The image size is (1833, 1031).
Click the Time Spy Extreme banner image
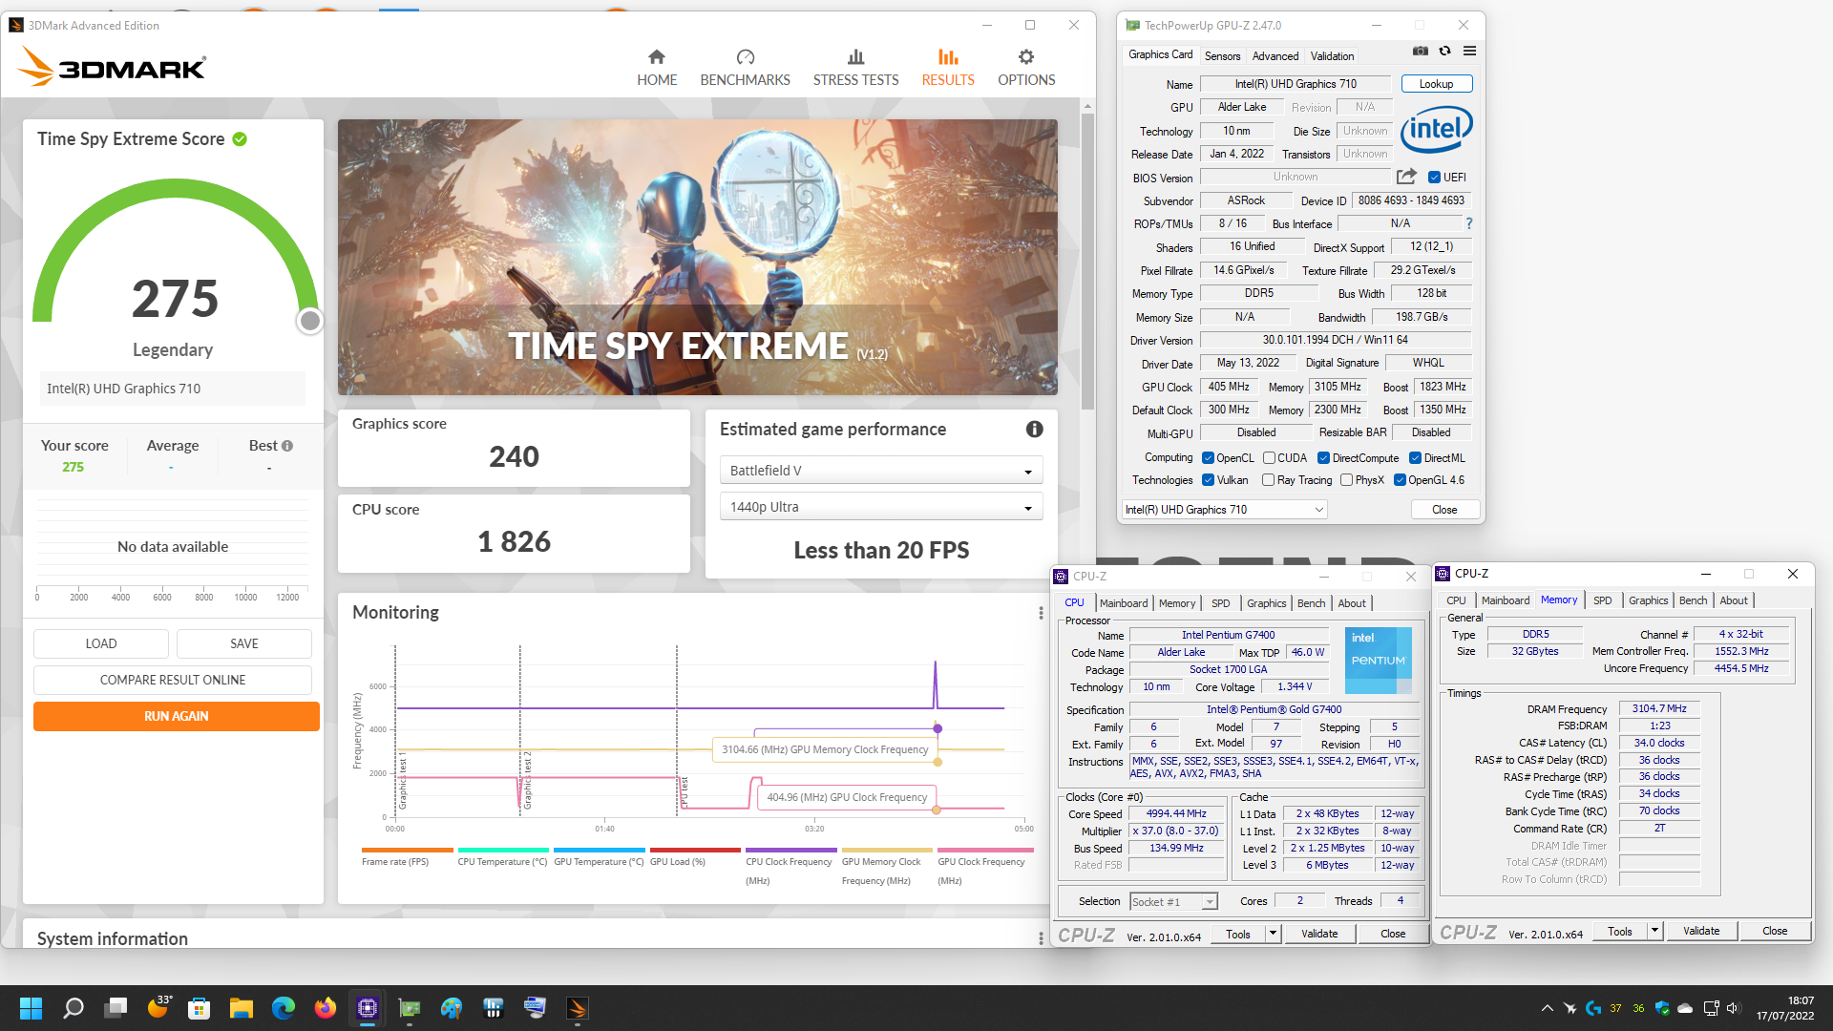tap(697, 257)
